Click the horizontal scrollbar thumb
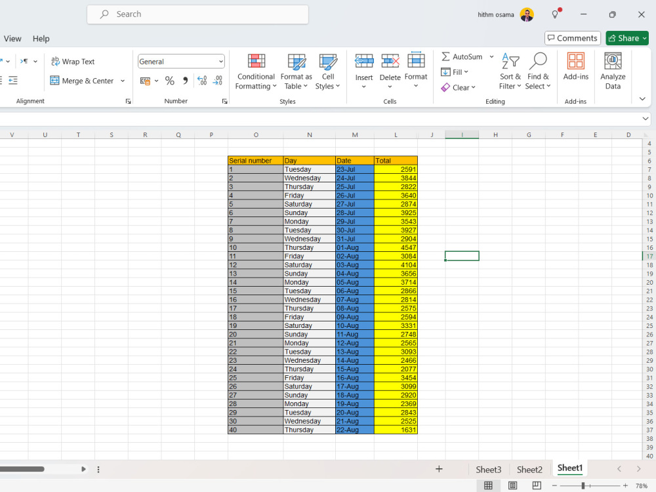This screenshot has height=492, width=656. click(x=22, y=469)
